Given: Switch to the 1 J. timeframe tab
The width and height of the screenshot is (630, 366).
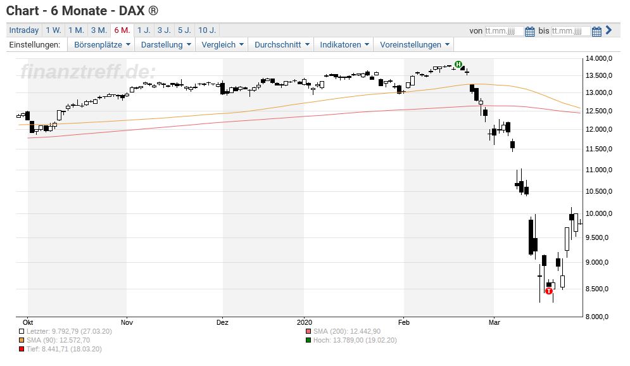Looking at the screenshot, I should [144, 30].
